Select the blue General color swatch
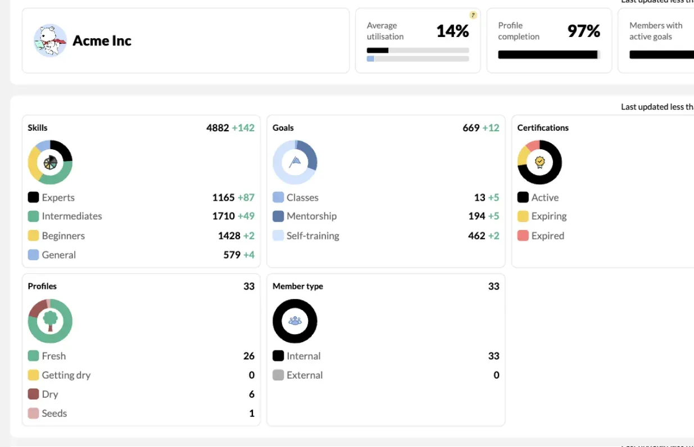 tap(33, 255)
